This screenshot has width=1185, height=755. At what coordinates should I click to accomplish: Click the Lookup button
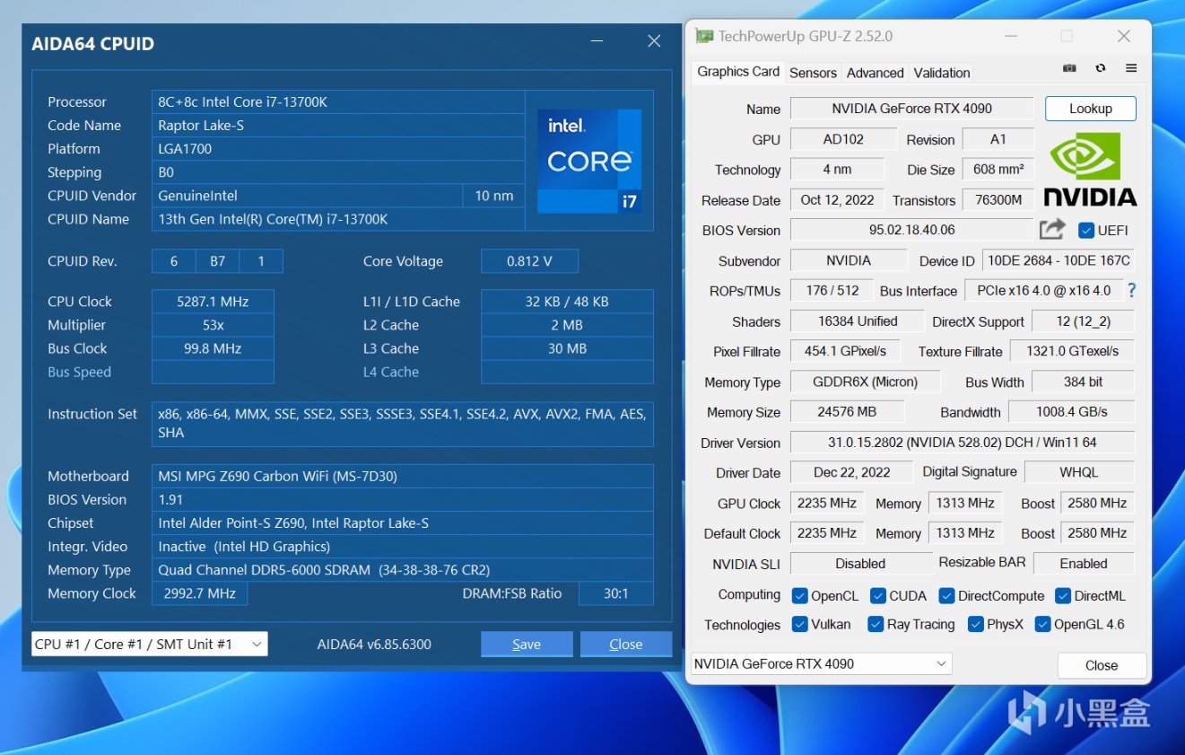click(1090, 109)
